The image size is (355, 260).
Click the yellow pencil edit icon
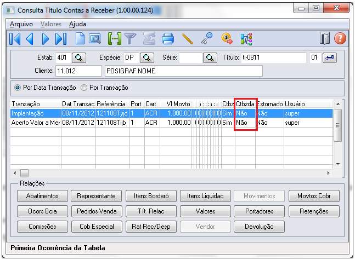point(188,39)
